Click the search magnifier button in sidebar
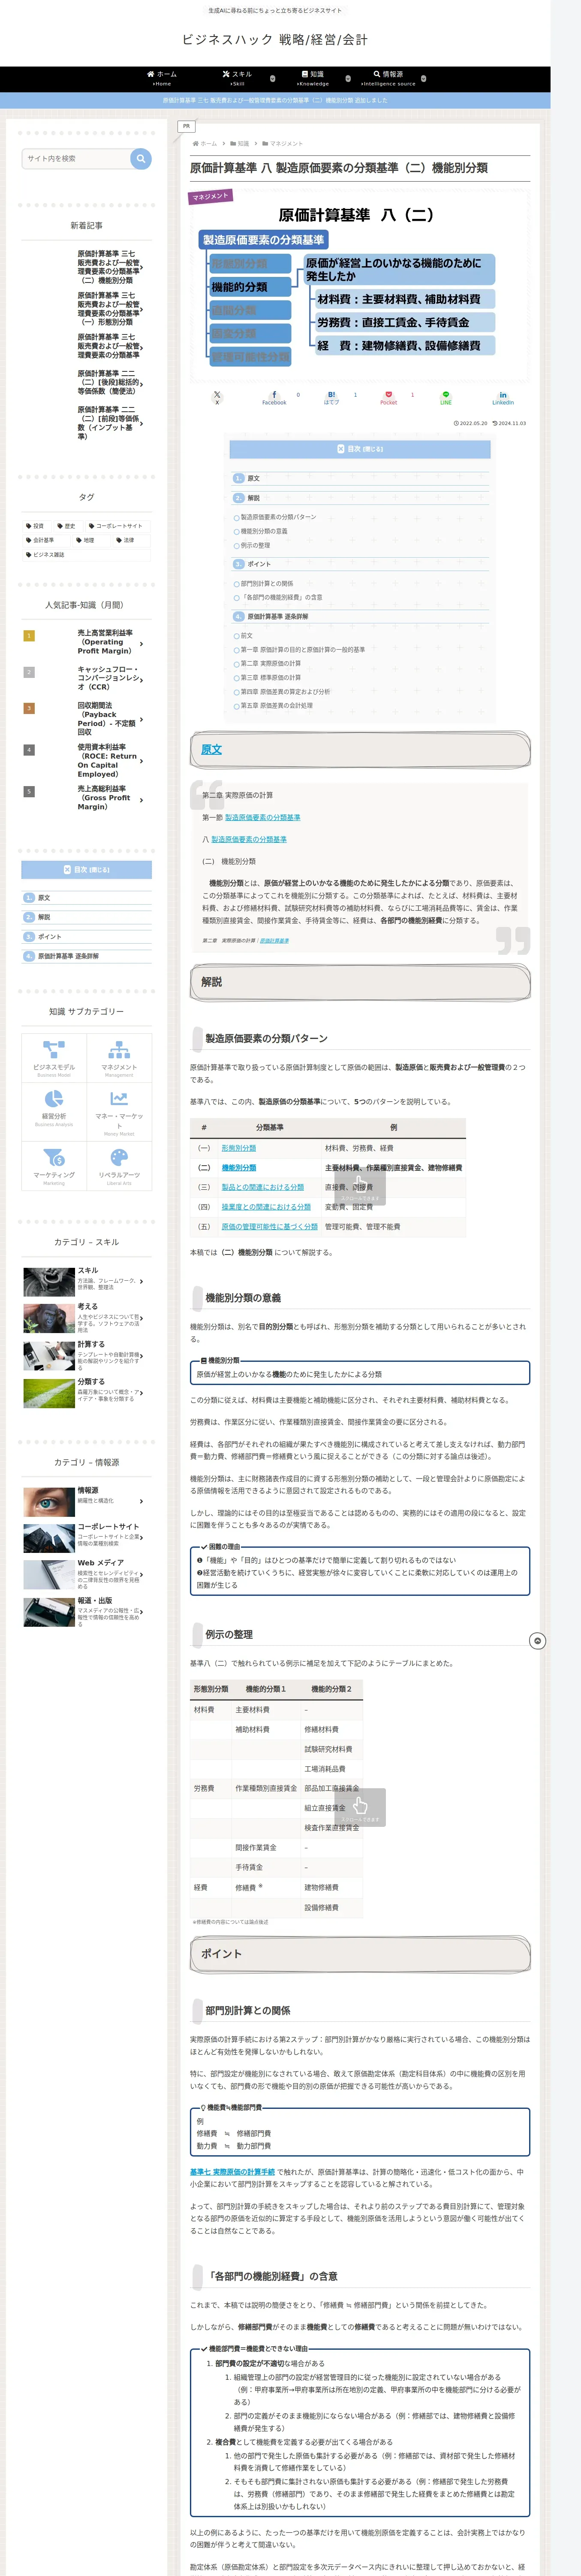Viewport: 581px width, 2576px height. point(141,158)
